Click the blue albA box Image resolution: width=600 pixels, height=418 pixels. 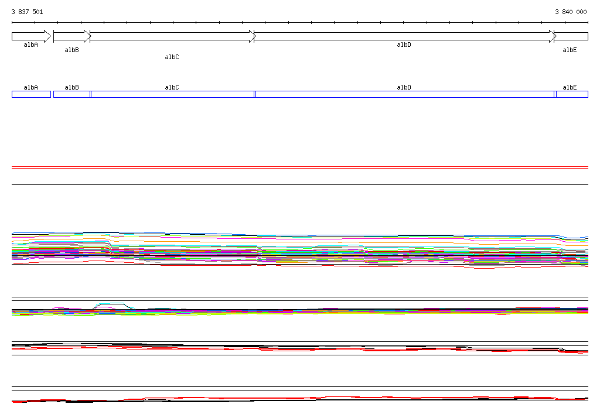pyautogui.click(x=32, y=94)
